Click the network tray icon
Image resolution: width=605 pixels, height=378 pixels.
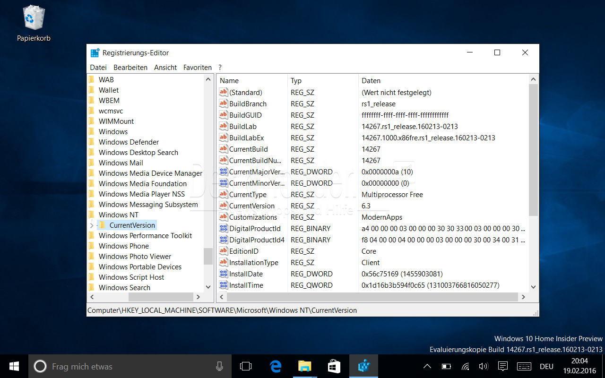465,366
